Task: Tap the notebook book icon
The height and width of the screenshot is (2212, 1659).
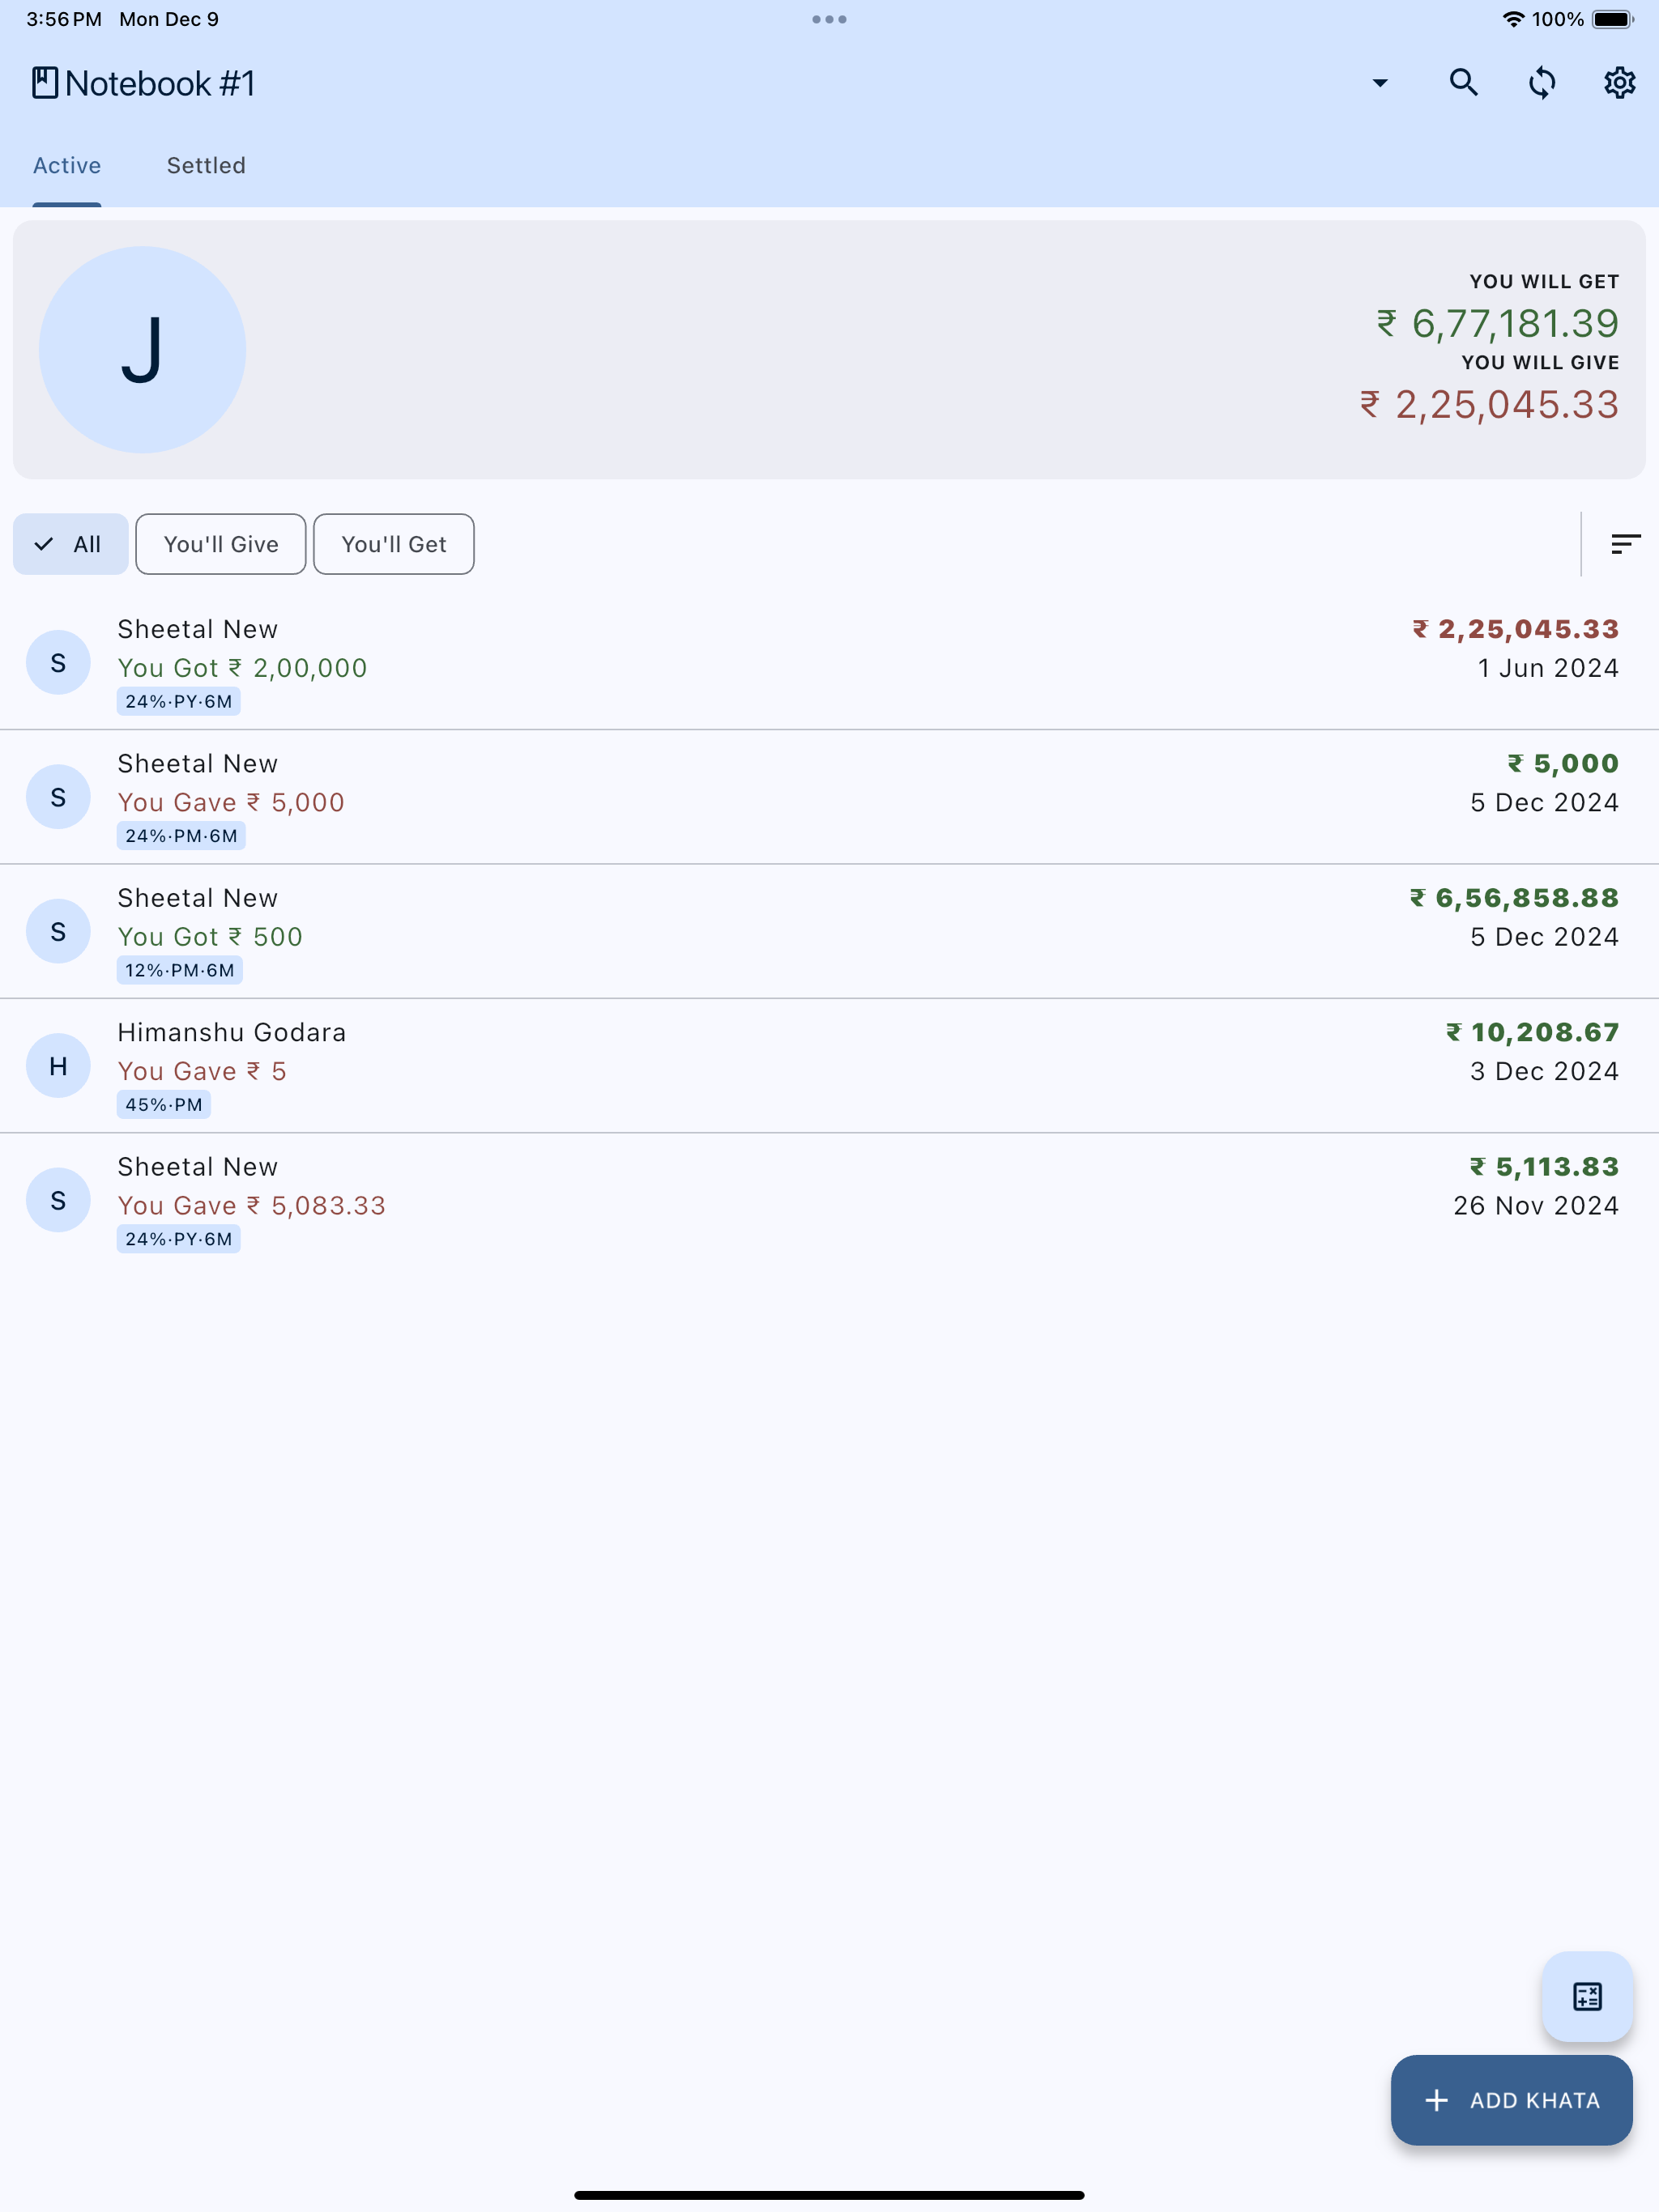Action: click(45, 83)
